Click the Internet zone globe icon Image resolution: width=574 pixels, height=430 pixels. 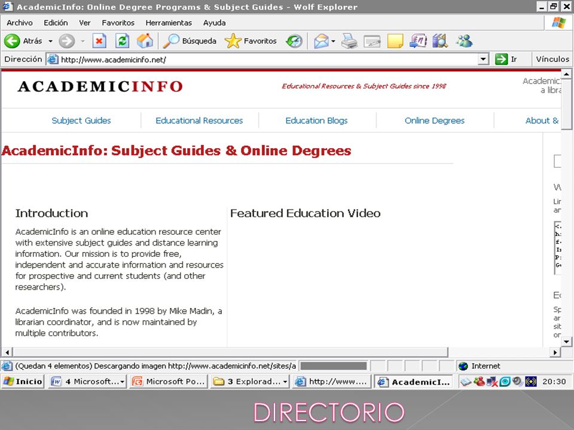coord(463,365)
